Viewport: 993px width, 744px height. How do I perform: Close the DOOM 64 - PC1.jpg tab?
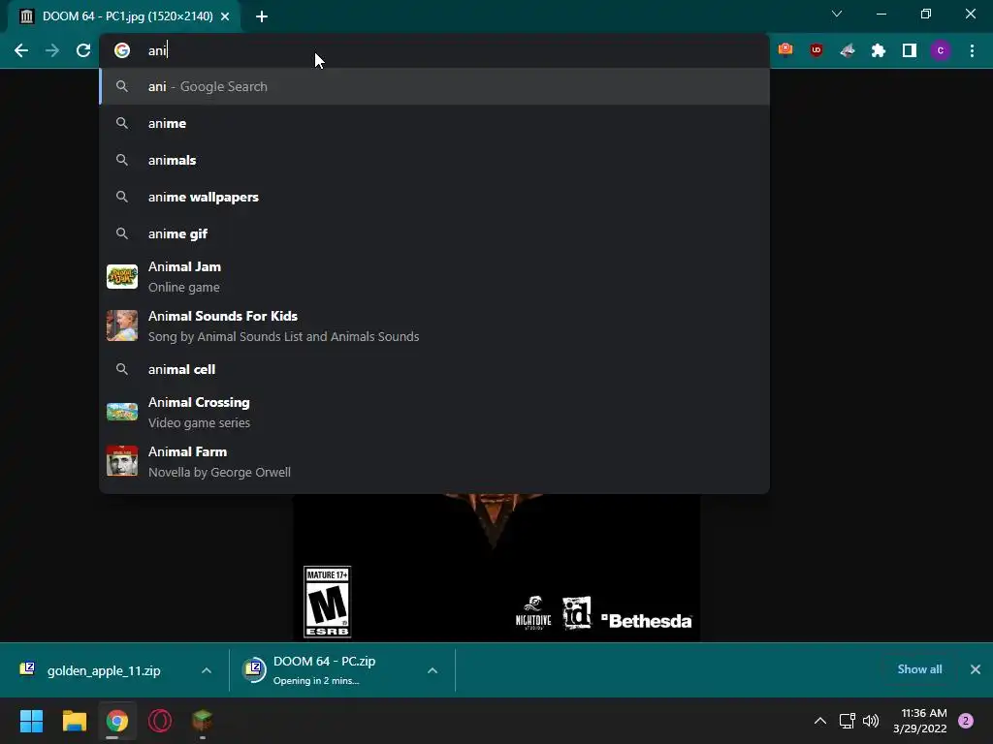[x=225, y=16]
